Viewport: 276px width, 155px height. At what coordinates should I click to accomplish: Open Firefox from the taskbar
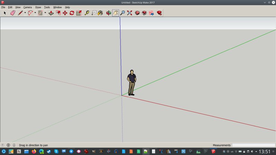coord(34,152)
